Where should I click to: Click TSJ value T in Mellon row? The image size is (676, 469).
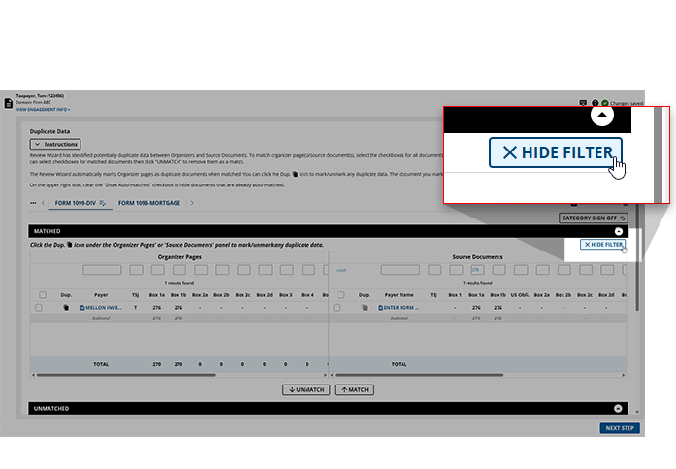click(x=136, y=308)
